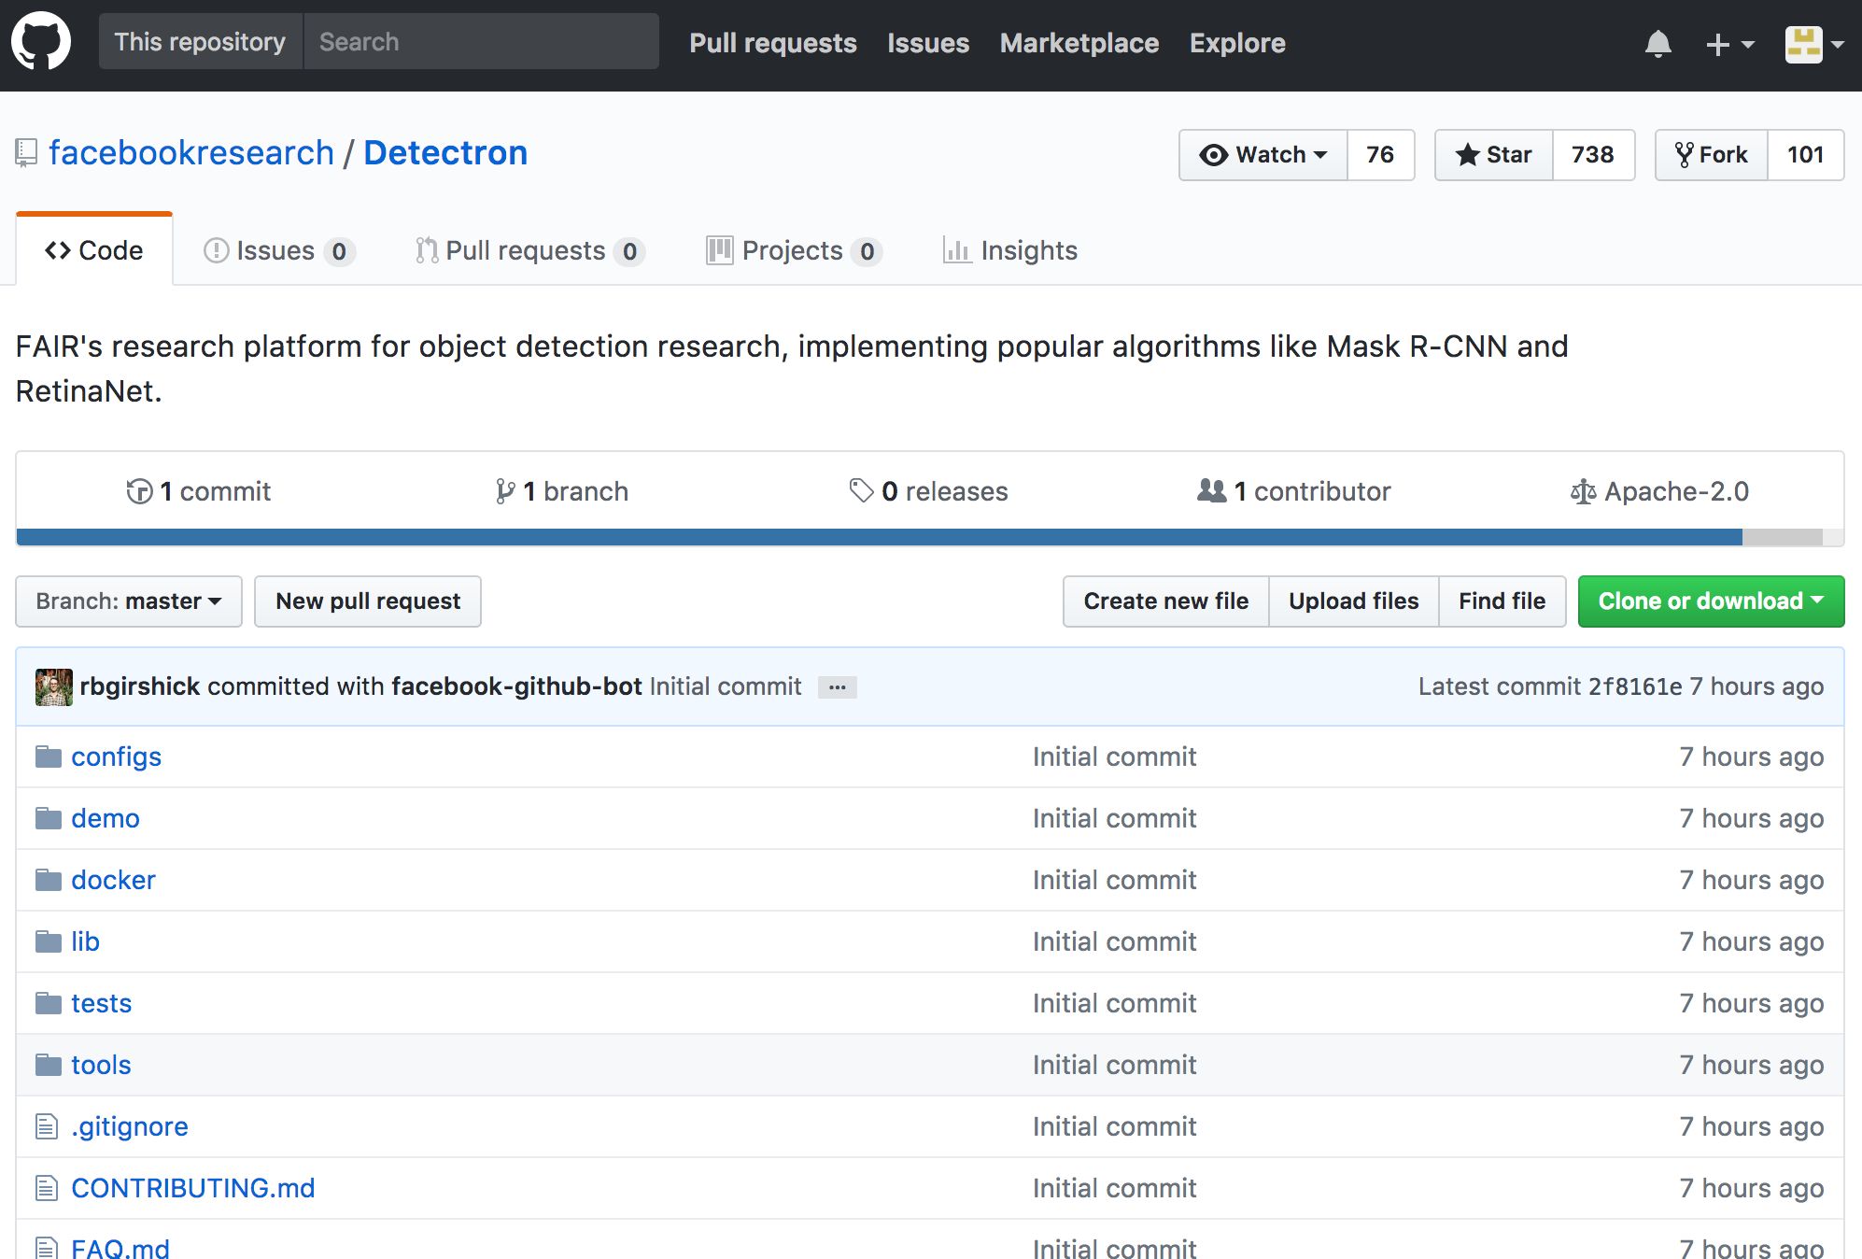Viewport: 1862px width, 1259px height.
Task: Click the blue language breakdown bar
Action: [878, 537]
